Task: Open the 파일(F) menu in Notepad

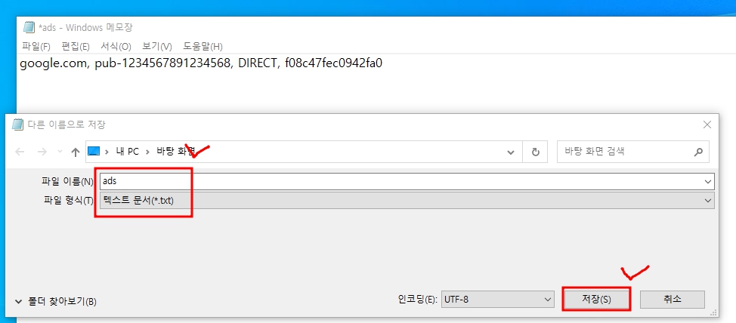Action: coord(36,46)
